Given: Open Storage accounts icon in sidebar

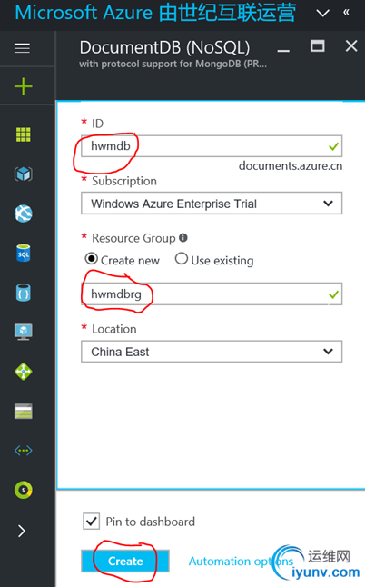Looking at the screenshot, I should 24,412.
